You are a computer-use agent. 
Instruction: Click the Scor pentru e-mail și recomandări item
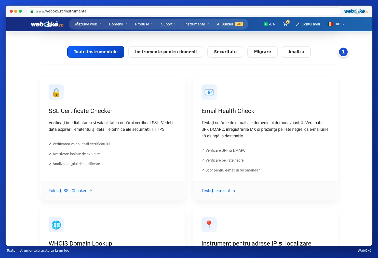tap(231, 170)
